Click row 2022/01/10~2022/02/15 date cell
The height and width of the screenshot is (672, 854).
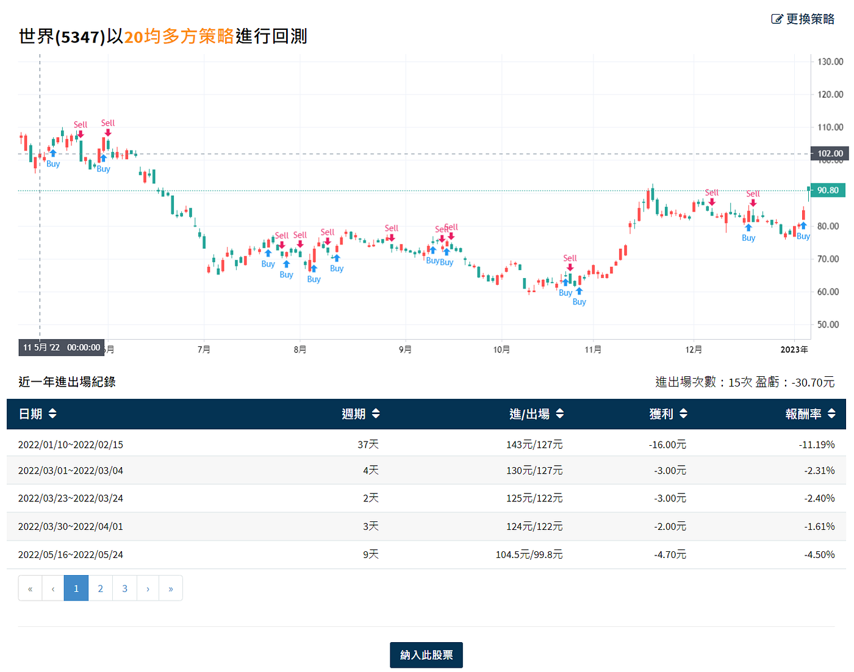tap(71, 445)
